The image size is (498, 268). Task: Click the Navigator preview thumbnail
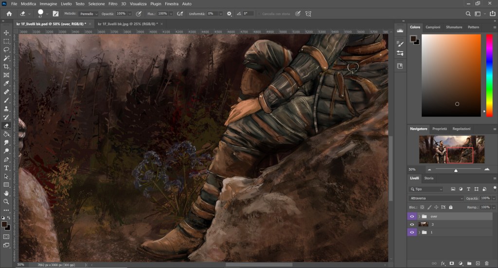click(452, 149)
